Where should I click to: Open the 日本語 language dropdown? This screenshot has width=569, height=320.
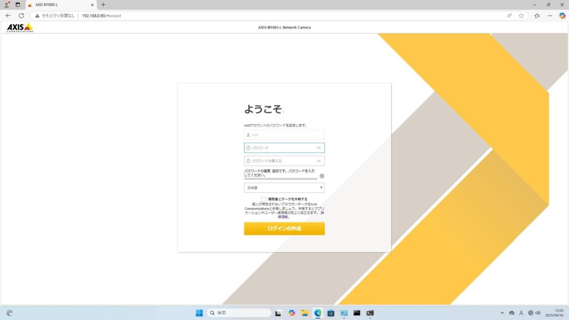[x=284, y=188]
